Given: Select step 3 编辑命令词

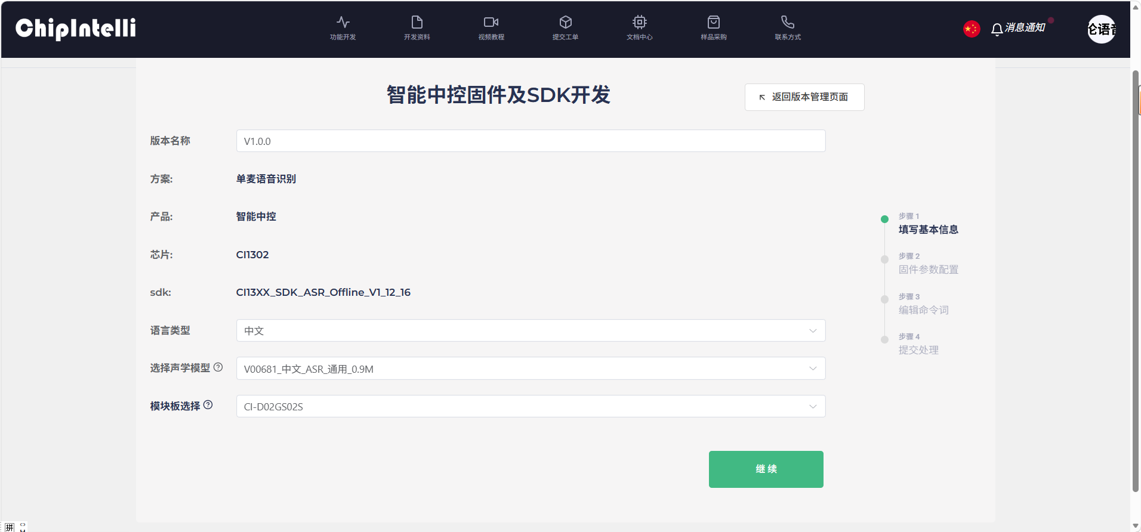Looking at the screenshot, I should [x=923, y=310].
